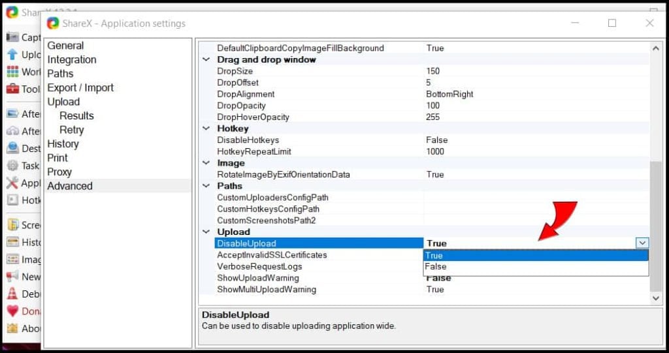Click the ShareX logo in main window title bar
669x353 pixels.
(x=12, y=12)
